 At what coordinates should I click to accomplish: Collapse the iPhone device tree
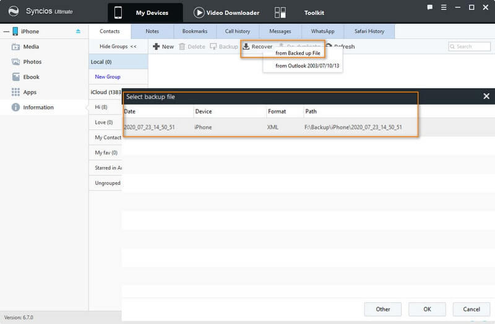[x=6, y=32]
